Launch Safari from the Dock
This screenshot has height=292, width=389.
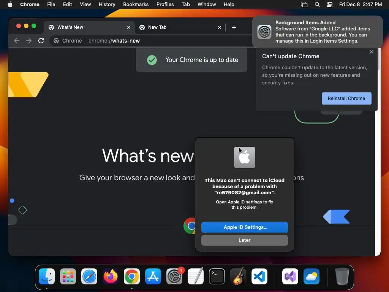(x=89, y=276)
